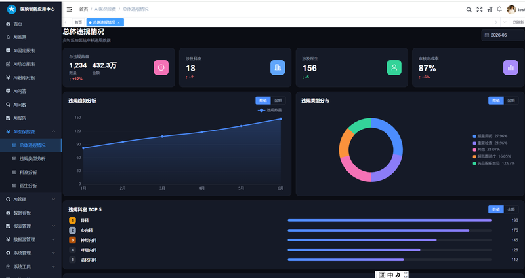Switch to the 首页 tab
This screenshot has height=278, width=525.
click(x=78, y=22)
